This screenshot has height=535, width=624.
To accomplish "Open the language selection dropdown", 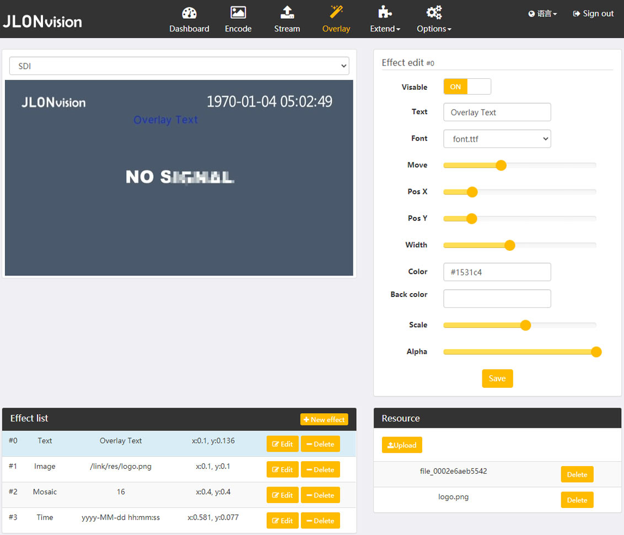I will point(543,14).
